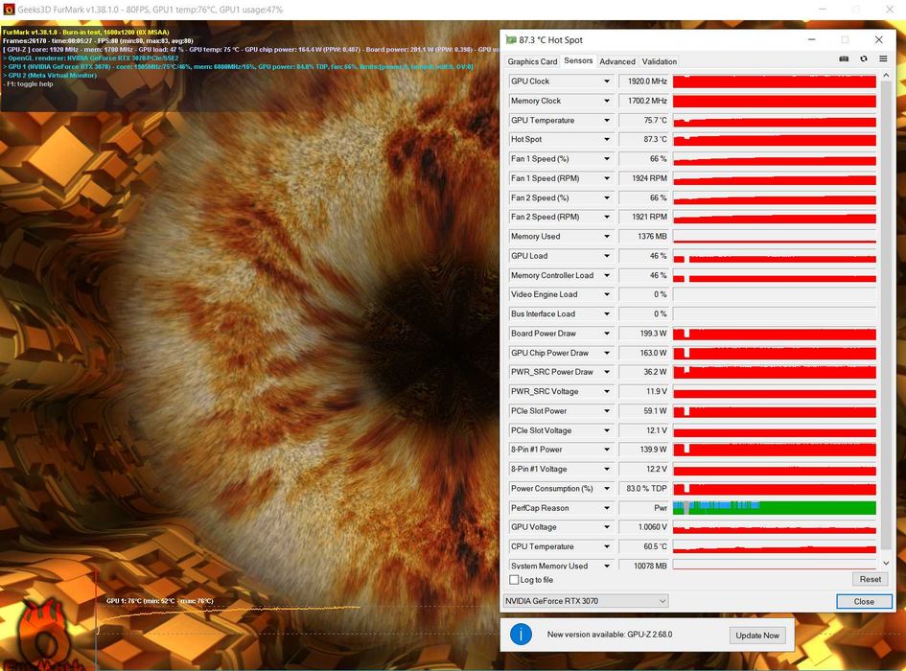Open the PWR_SRC Voltage dropdown
The height and width of the screenshot is (671, 906).
(607, 391)
